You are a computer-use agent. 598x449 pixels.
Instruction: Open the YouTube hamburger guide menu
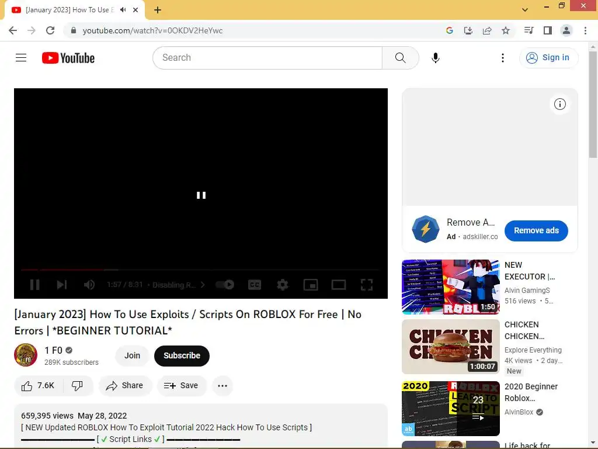[21, 58]
